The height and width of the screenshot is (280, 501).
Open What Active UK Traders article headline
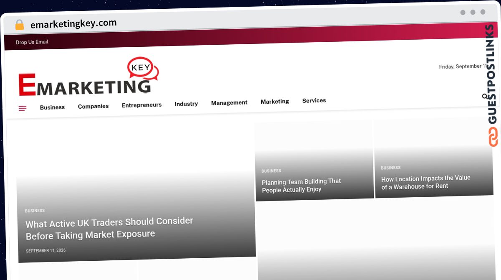[x=109, y=228]
